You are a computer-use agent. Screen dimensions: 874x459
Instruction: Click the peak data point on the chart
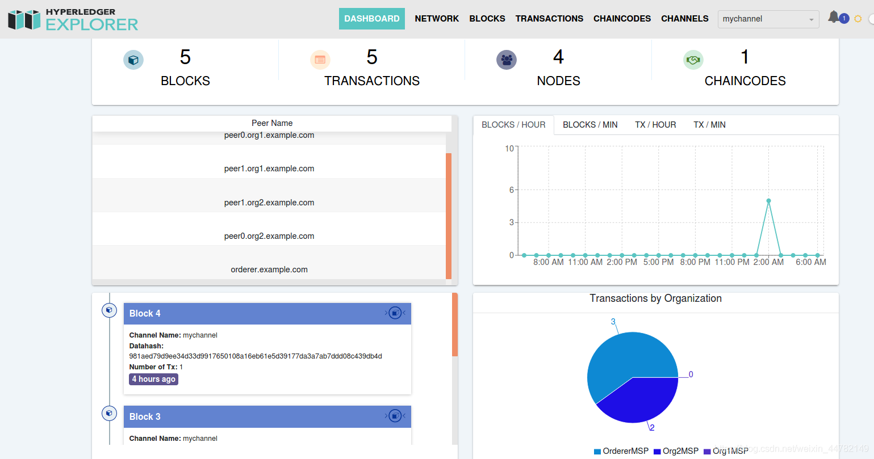(768, 201)
